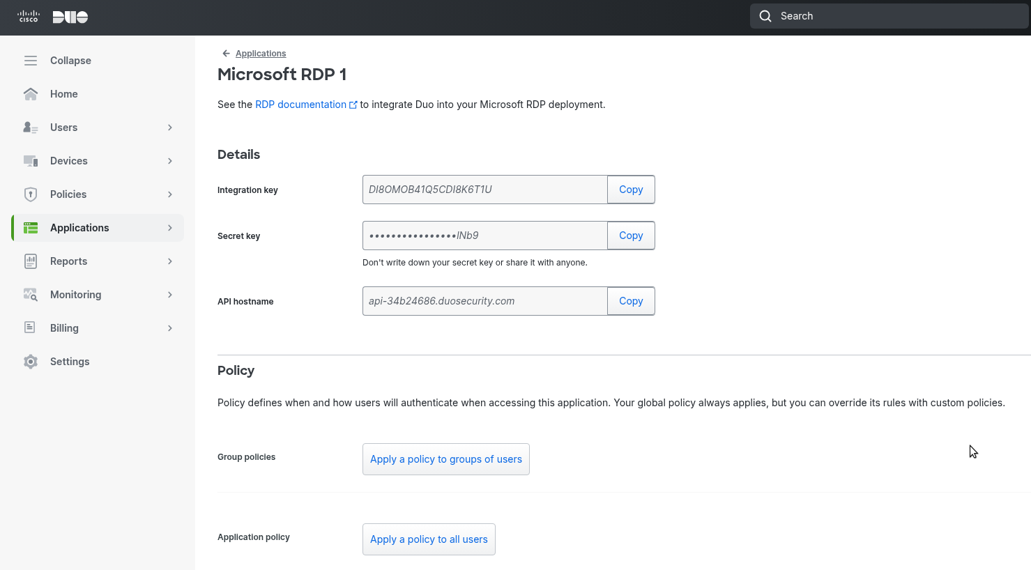Viewport: 1031px width, 570px height.
Task: Open the Devices menu item
Action: [98, 161]
